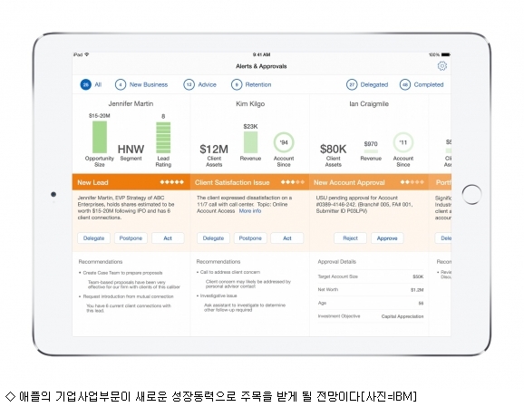
Task: Delegate Kim Kilgo's Client Satisfaction Issue
Action: [x=213, y=237]
